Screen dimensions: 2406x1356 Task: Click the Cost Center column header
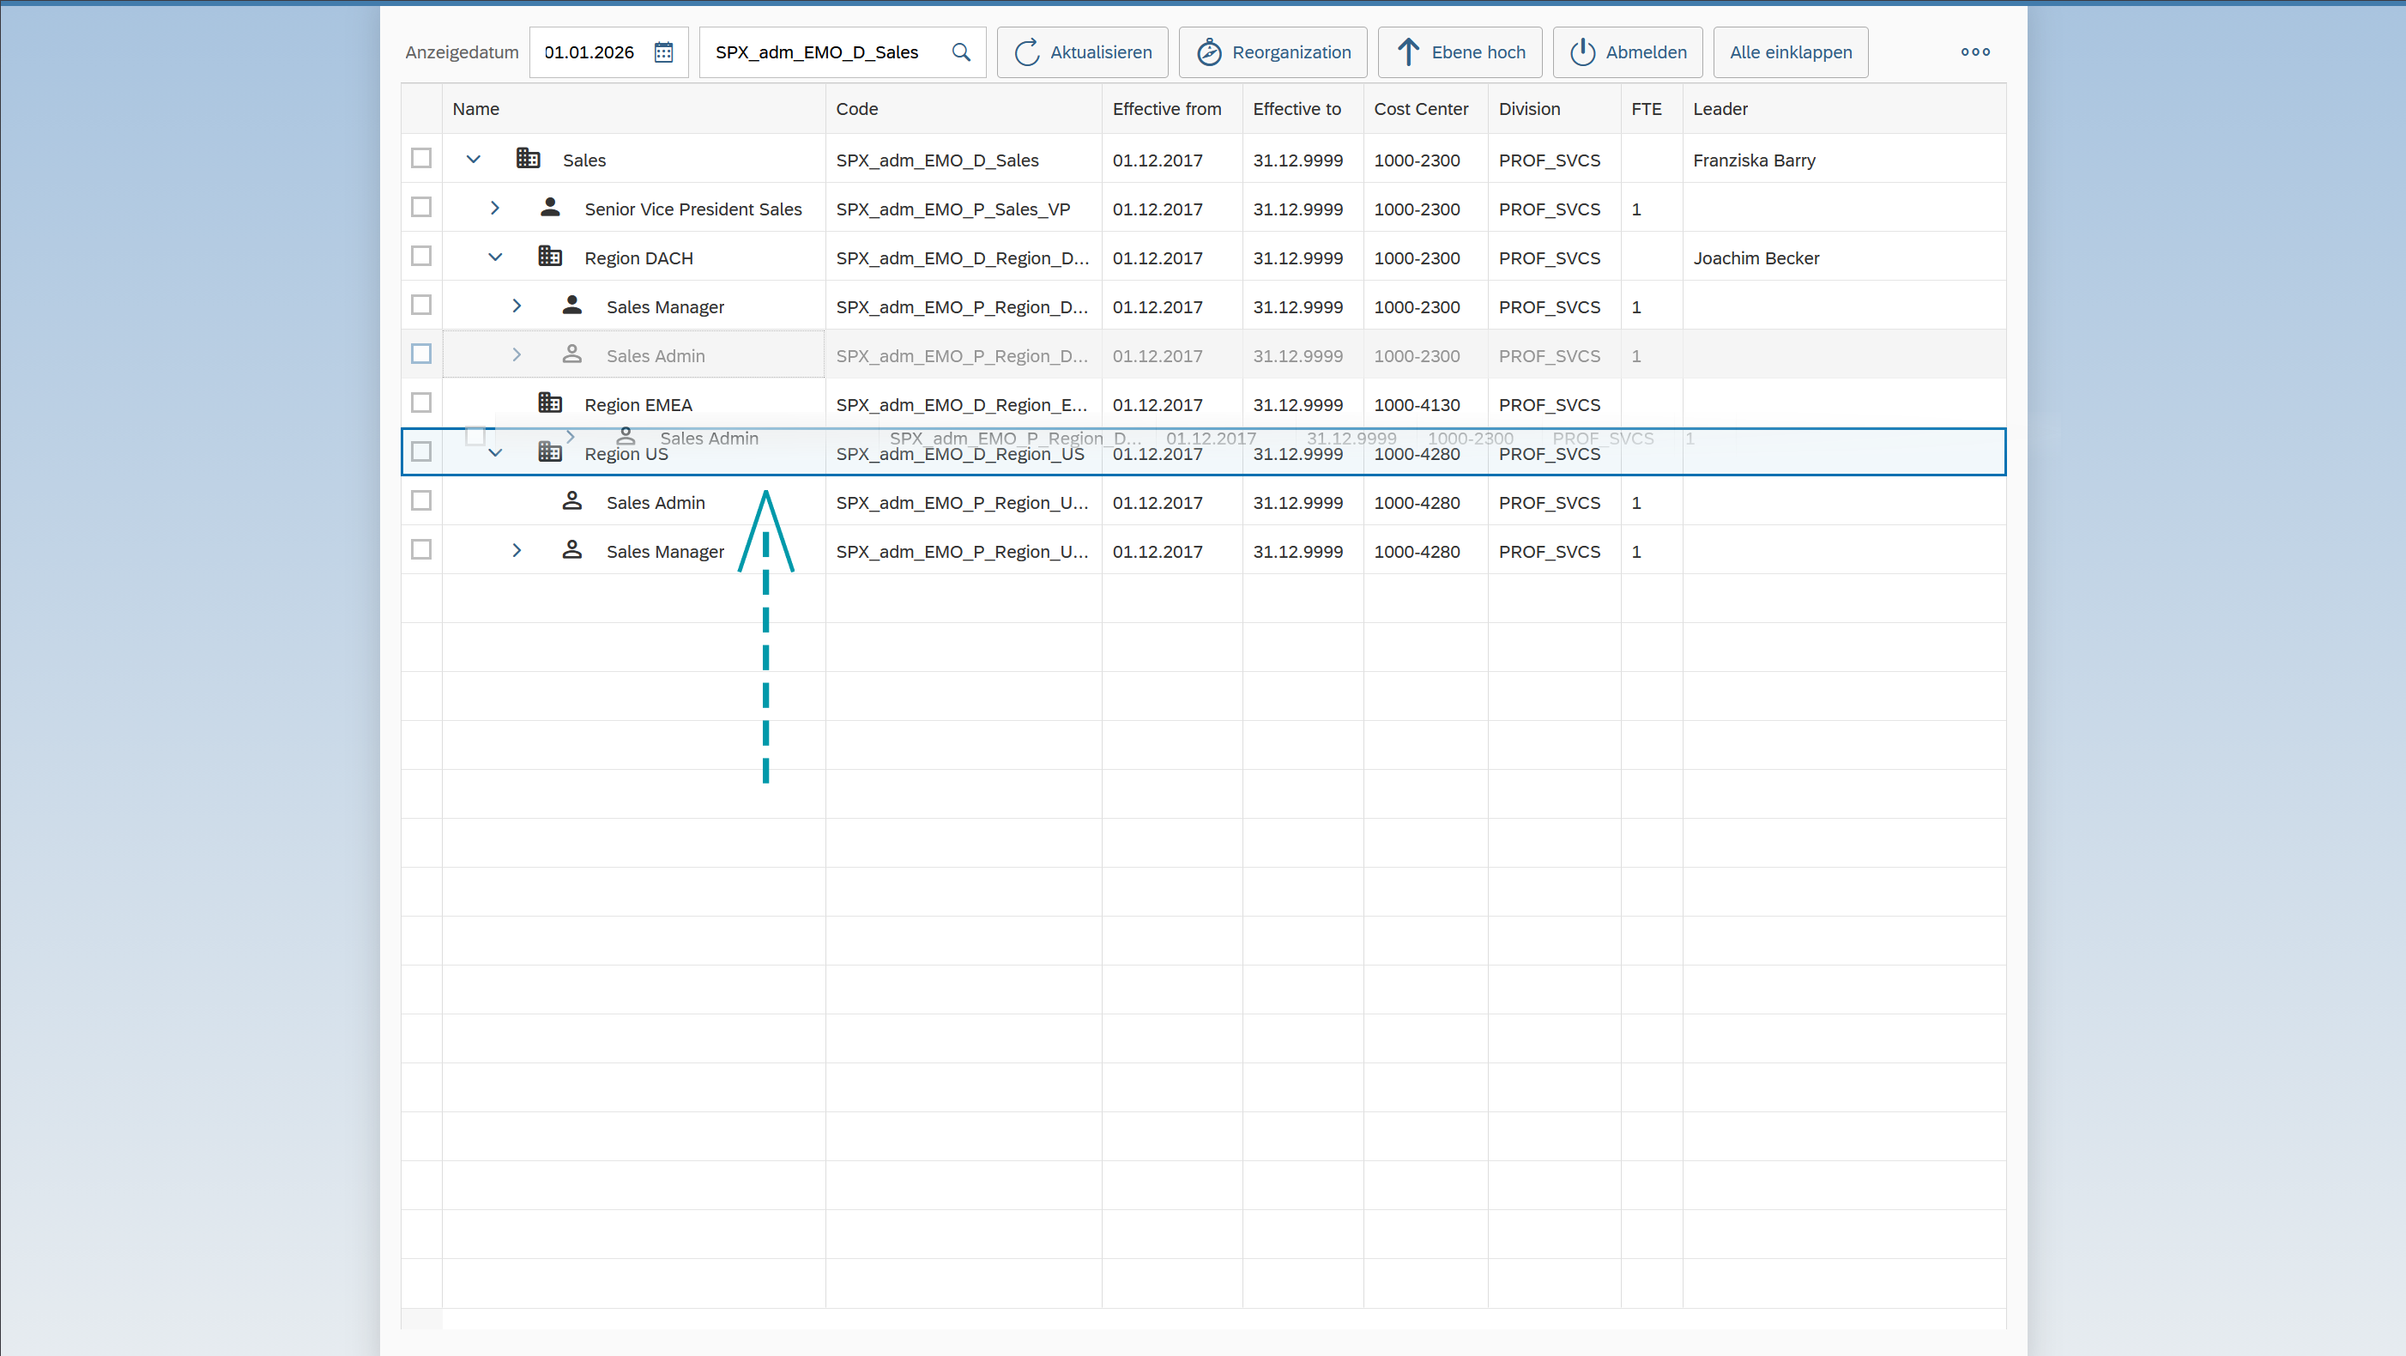1420,108
